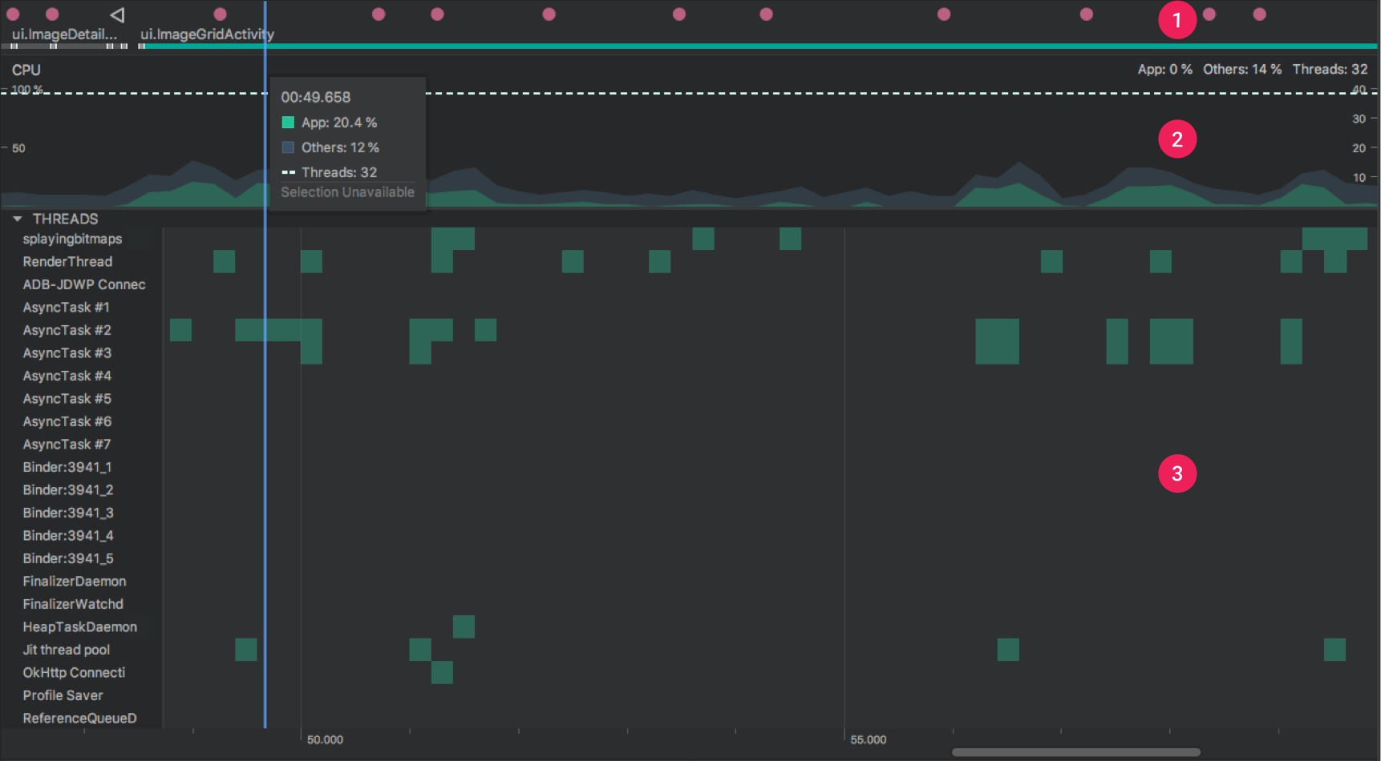Screen dimensions: 1381x761
Task: Click the Profile Saver thread row
Action: (x=63, y=695)
